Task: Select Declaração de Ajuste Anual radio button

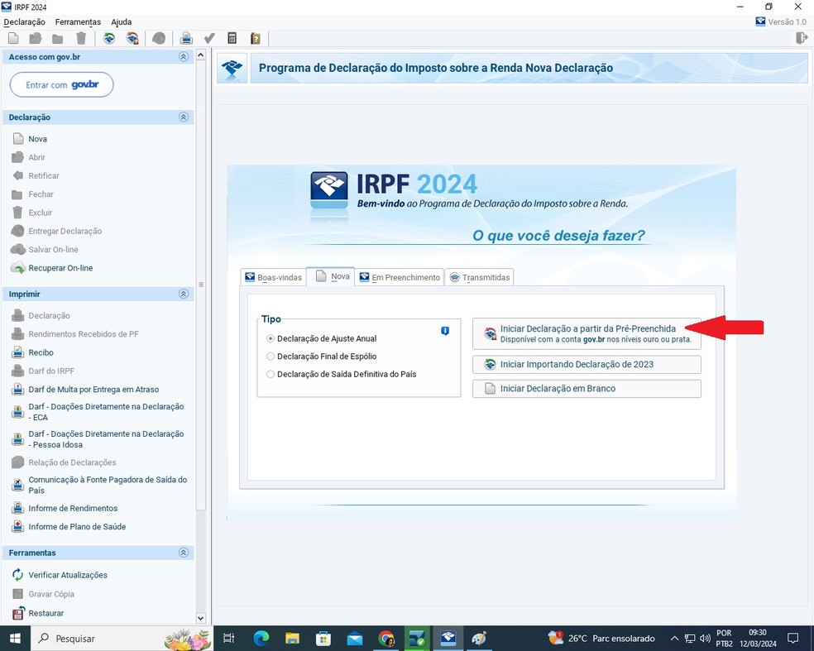Action: coord(270,338)
